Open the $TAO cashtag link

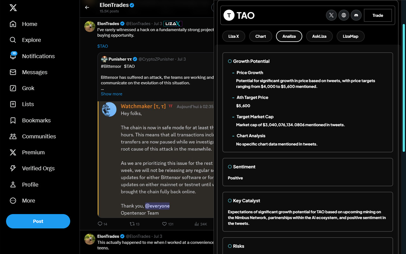coord(102,46)
